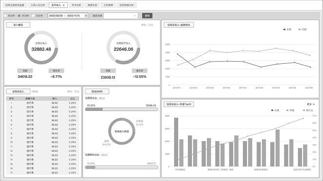Click the 核算大类 column header
The width and height of the screenshot is (323, 181).
30,99
